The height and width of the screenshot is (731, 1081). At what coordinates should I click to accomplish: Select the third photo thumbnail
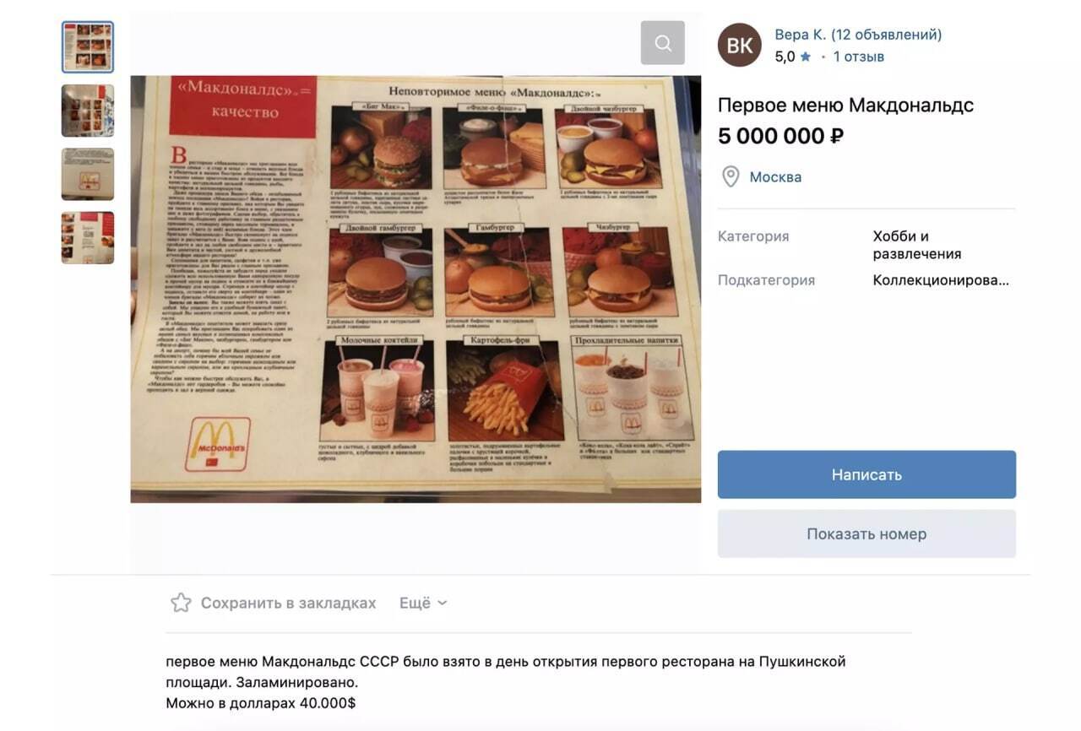pos(88,174)
